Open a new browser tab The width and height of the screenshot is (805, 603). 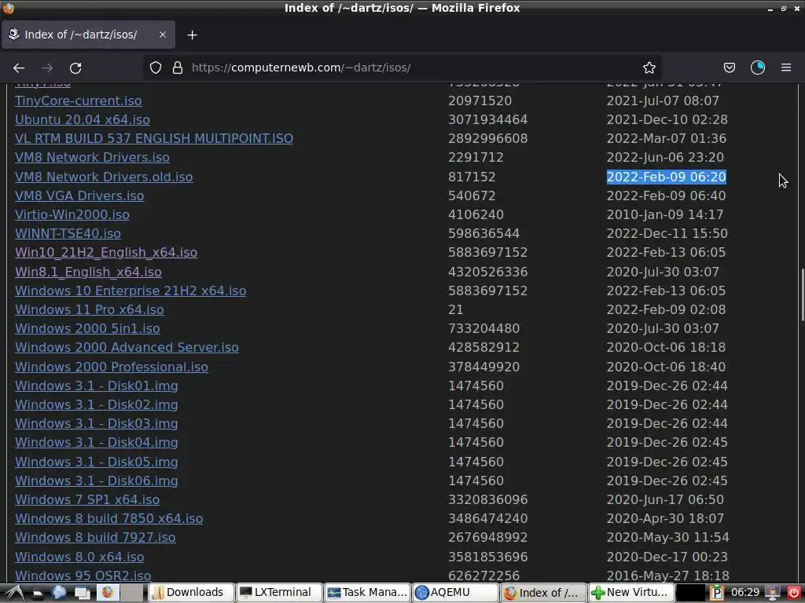[192, 35]
